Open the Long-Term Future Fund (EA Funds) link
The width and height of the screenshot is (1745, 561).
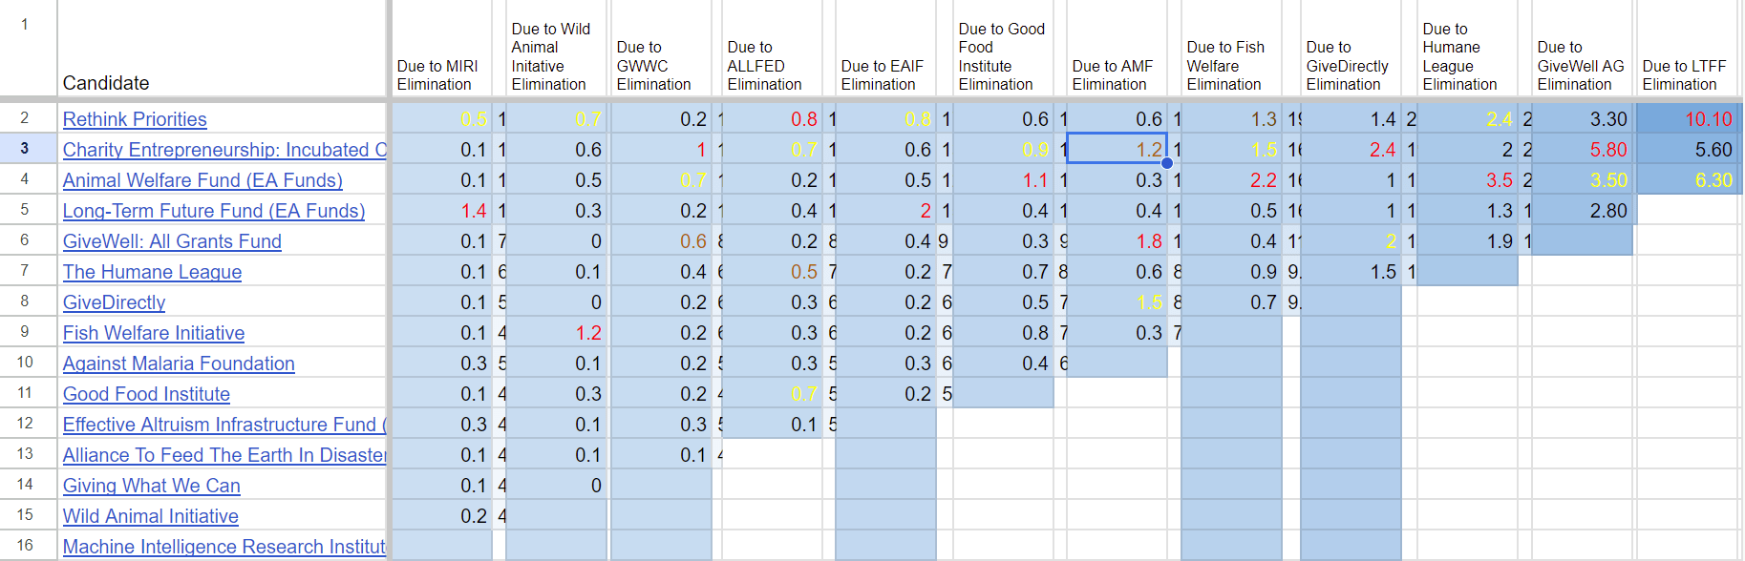point(214,211)
